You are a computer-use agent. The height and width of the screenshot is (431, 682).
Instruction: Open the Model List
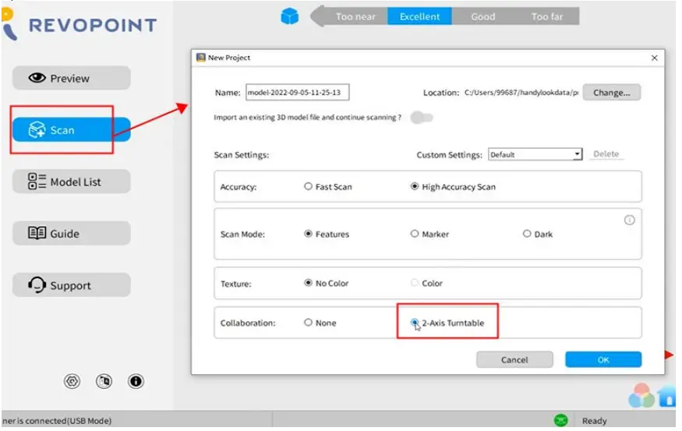(72, 182)
